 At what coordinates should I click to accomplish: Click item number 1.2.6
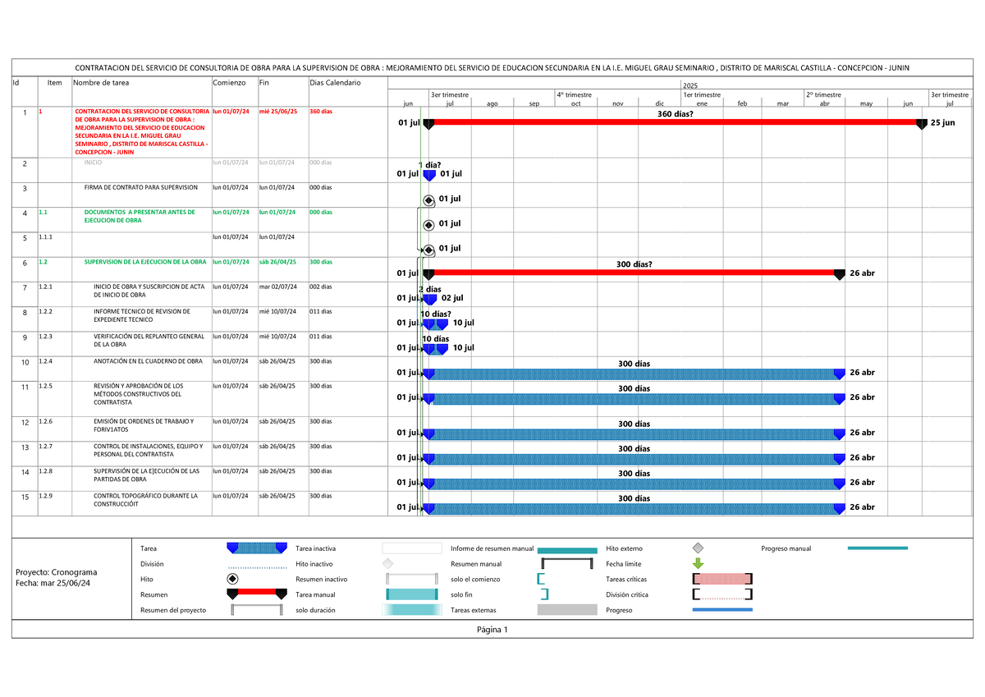(45, 421)
